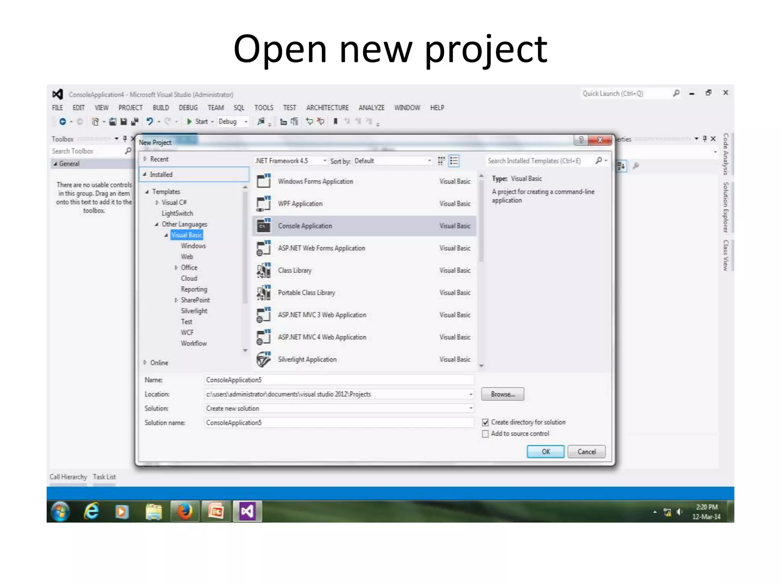Expand the SharePoint tree node
Image resolution: width=781 pixels, height=585 pixels.
pos(176,300)
